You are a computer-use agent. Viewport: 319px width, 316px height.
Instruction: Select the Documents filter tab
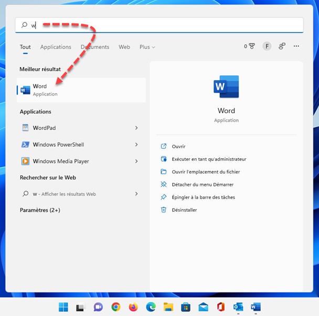pos(95,47)
